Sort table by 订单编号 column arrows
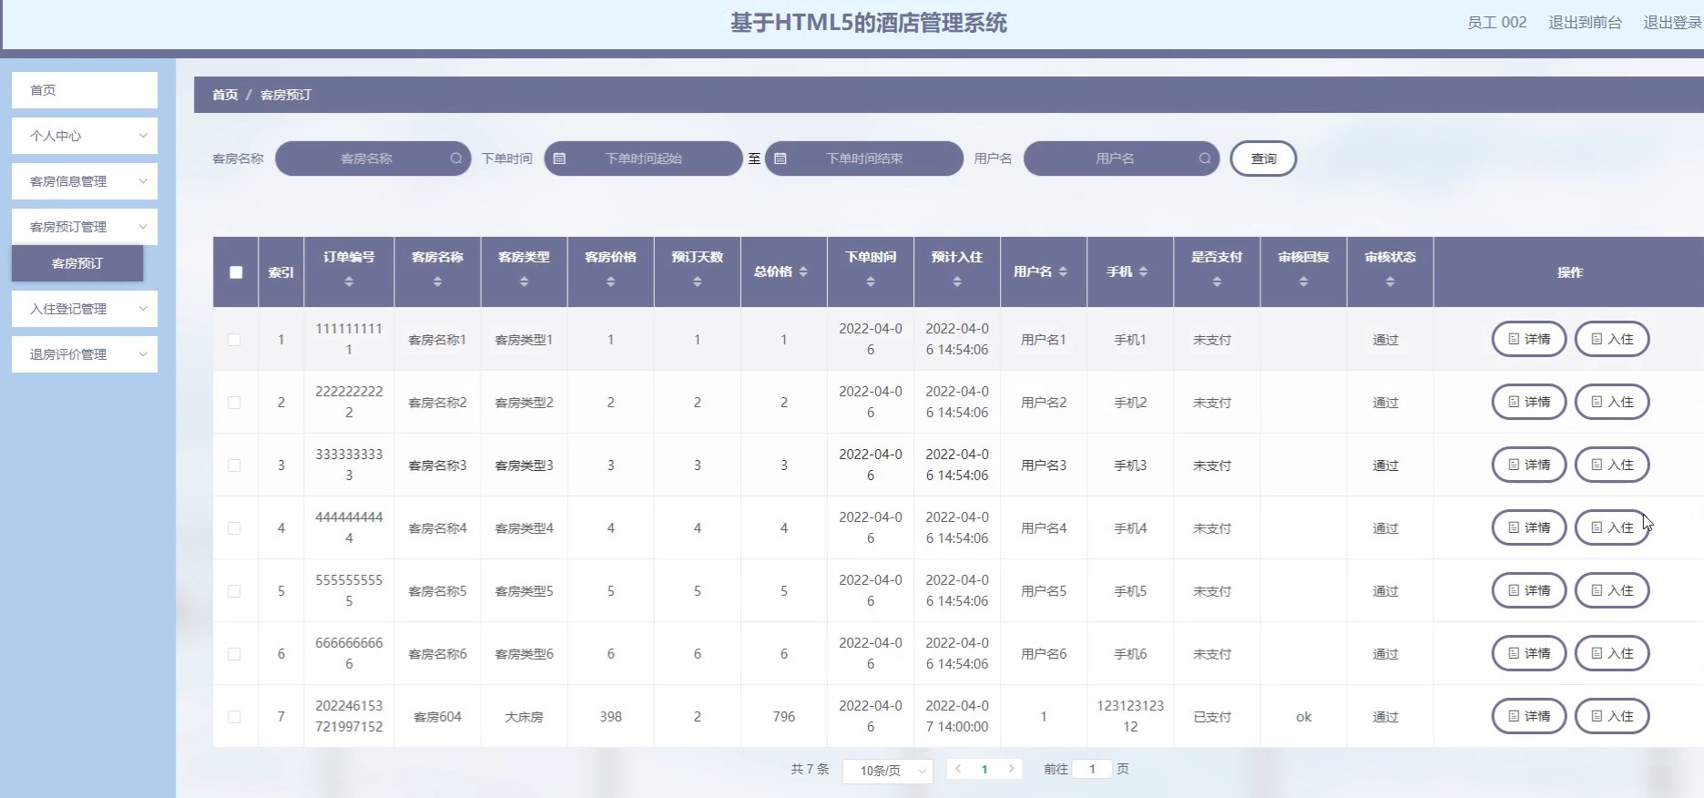Image resolution: width=1704 pixels, height=798 pixels. 349,282
